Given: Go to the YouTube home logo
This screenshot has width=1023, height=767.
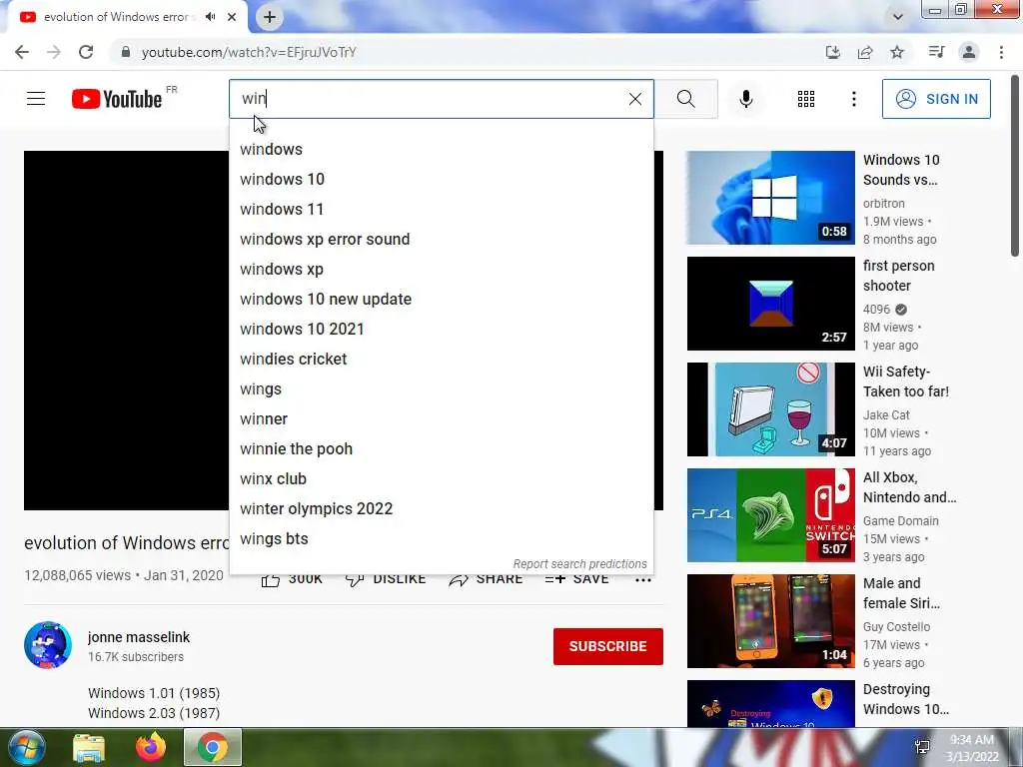Looking at the screenshot, I should 117,99.
